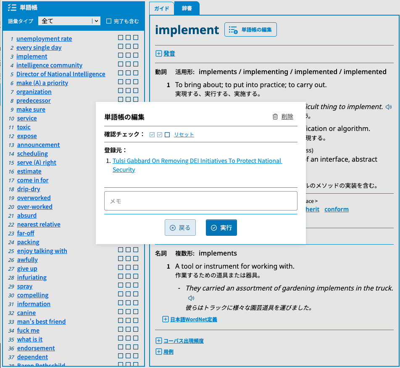Click the リセット link for check marks
Viewport: 400px width, 368px height.
[184, 135]
